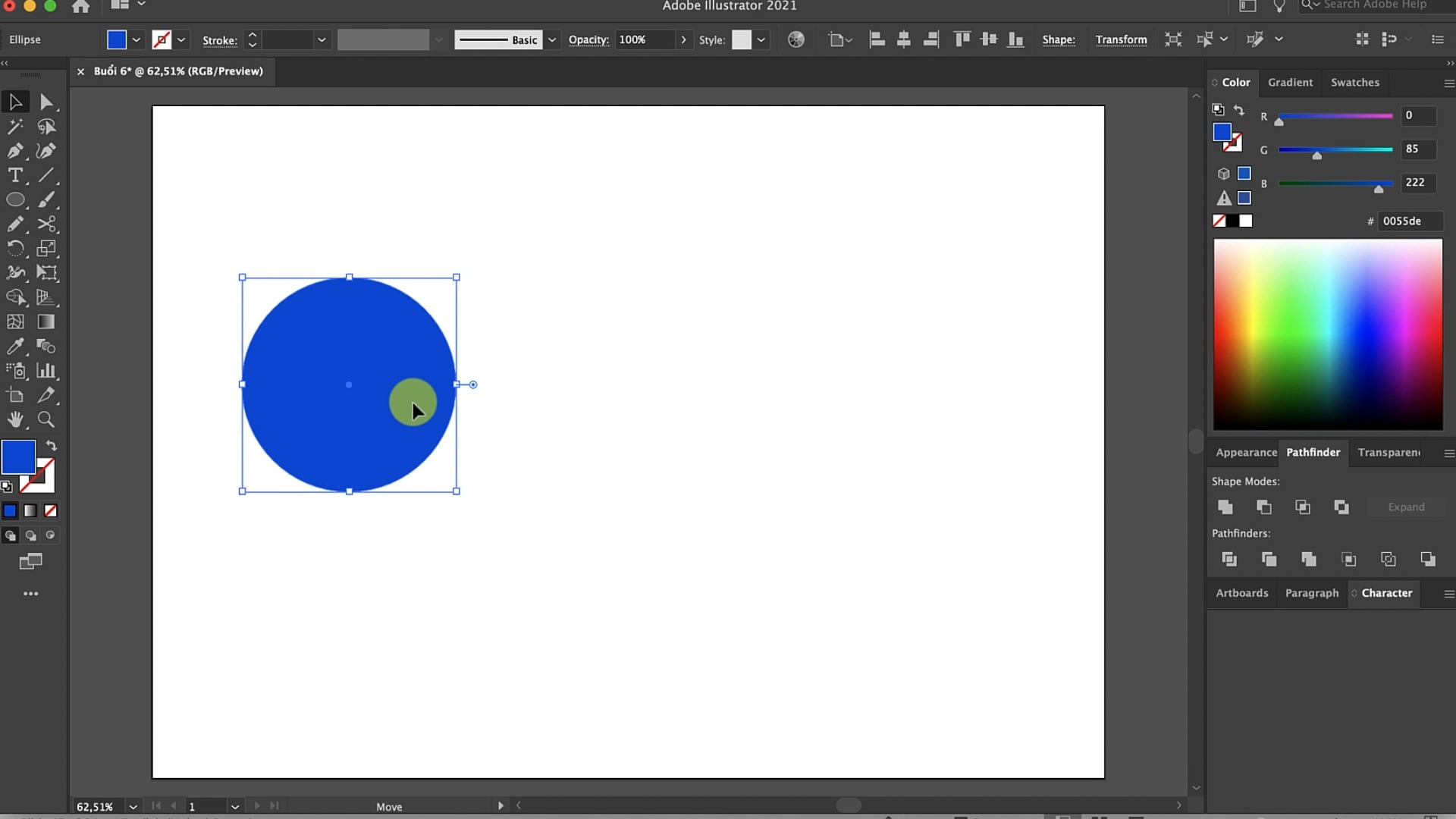Open the Edit Toolbar three dots
This screenshot has height=819, width=1456.
[x=31, y=594]
